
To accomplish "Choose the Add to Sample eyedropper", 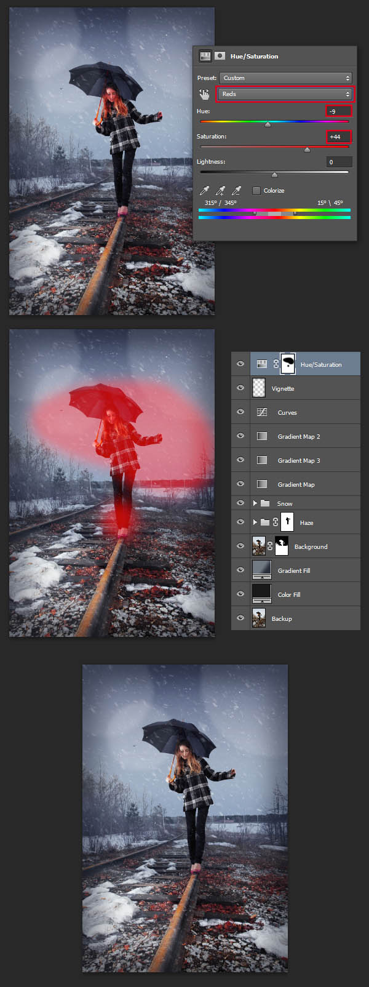I will 220,191.
